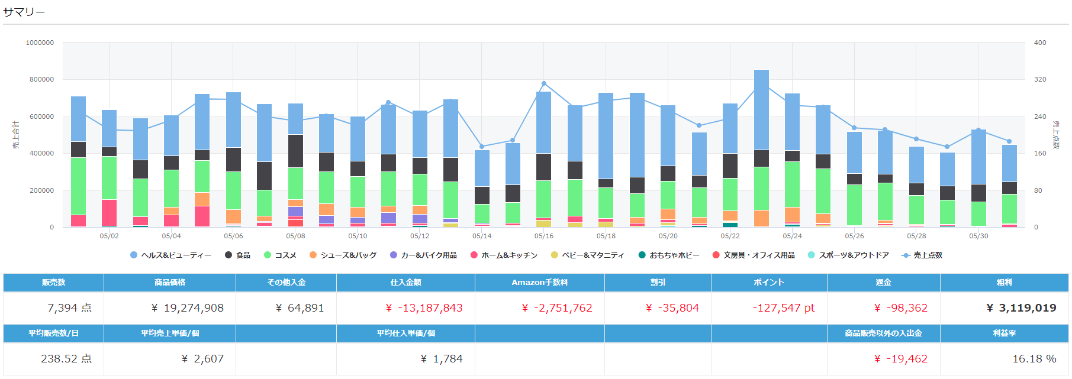Click the 05/16 peak line point
This screenshot has height=379, width=1072.
(544, 84)
